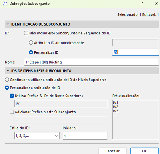Click the subset prefix field under Adicionar Prefixo
The image size is (160, 154).
61,120
